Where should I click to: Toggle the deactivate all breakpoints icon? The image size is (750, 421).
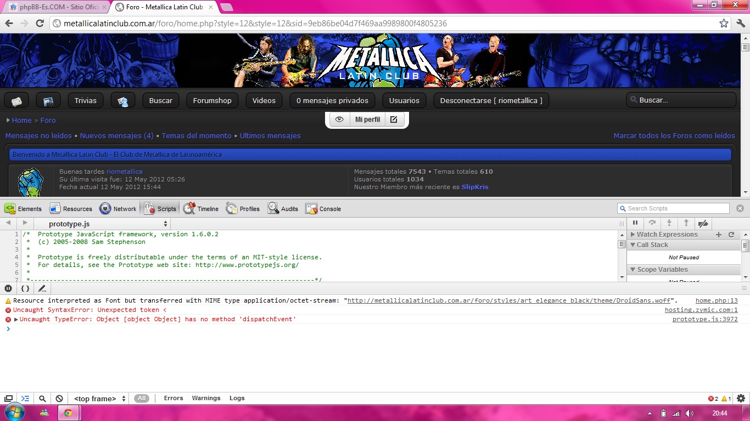[703, 223]
